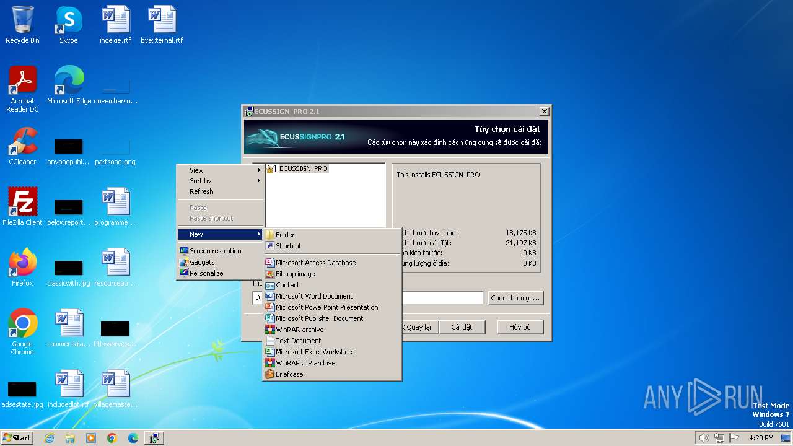Select the indexie.rtf desktop file

(x=115, y=25)
